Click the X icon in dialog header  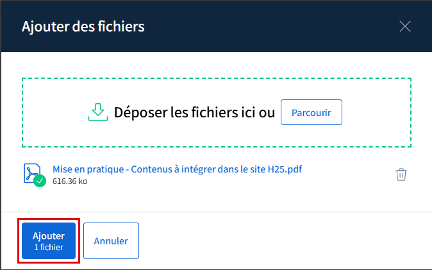(x=405, y=26)
